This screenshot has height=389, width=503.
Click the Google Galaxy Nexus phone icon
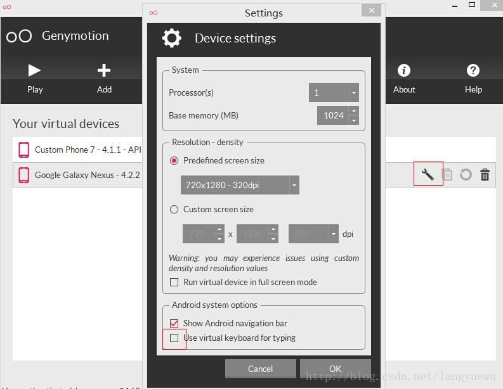(x=23, y=175)
